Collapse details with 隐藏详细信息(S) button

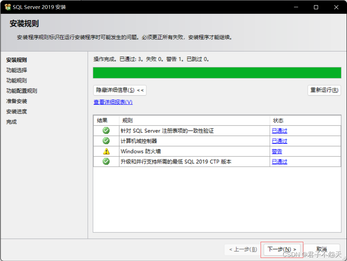pyautogui.click(x=120, y=90)
